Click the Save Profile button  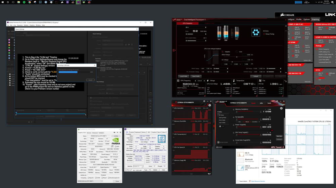point(196,76)
